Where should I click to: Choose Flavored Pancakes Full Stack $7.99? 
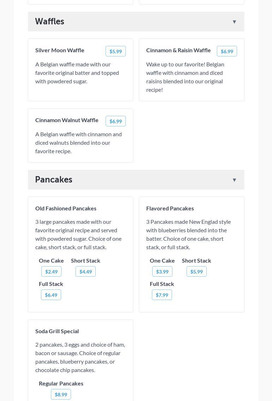coord(162,295)
